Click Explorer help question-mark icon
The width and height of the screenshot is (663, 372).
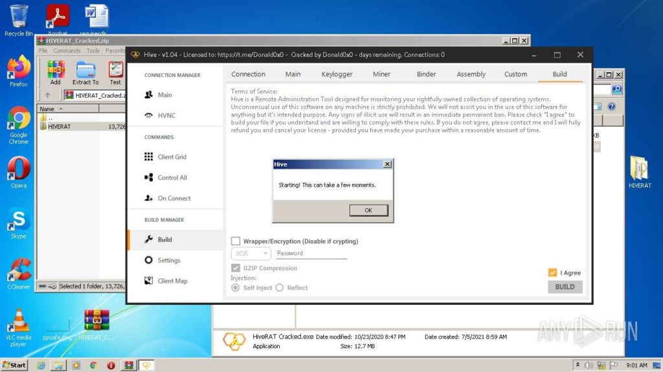(611, 107)
